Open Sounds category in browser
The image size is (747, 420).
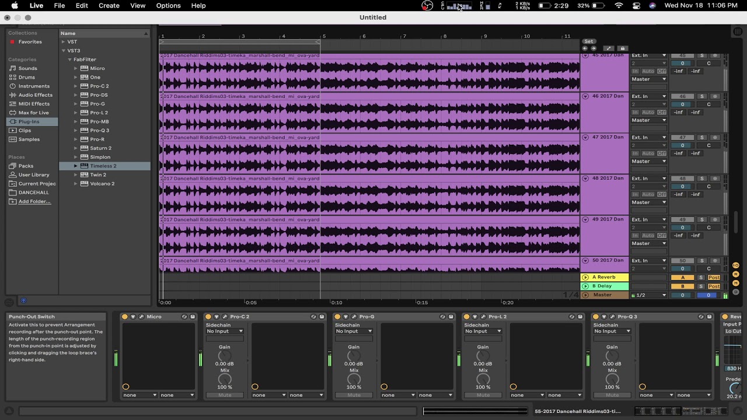click(27, 68)
